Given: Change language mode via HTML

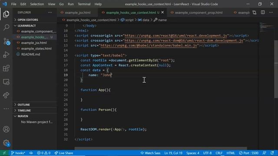Looking at the screenshot, I should (231, 153).
